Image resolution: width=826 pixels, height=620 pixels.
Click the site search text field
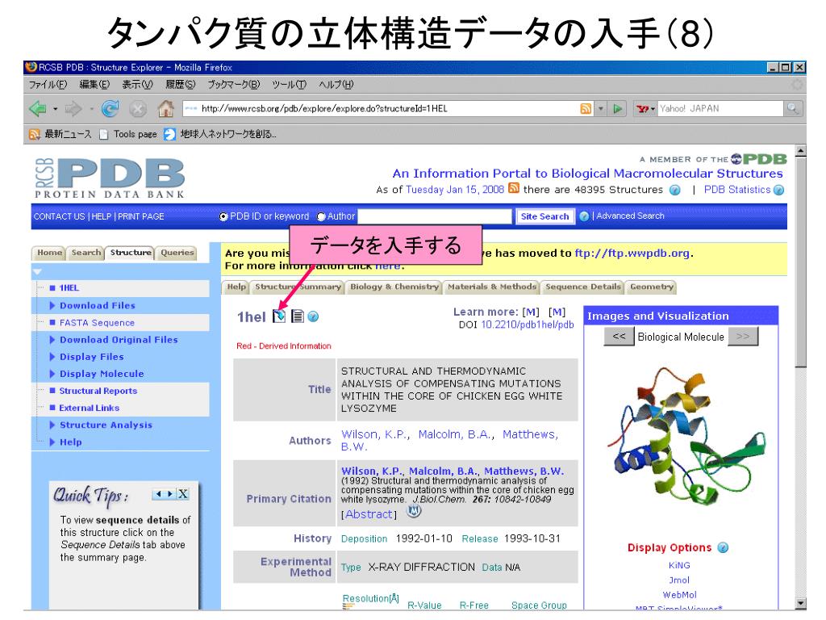[435, 216]
